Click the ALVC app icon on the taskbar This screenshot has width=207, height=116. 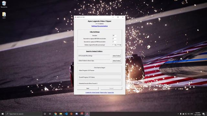[87, 114]
